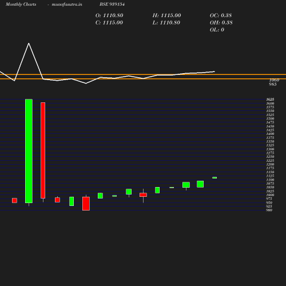Click the 1400 price axis label
286x286 pixels.
270,134
